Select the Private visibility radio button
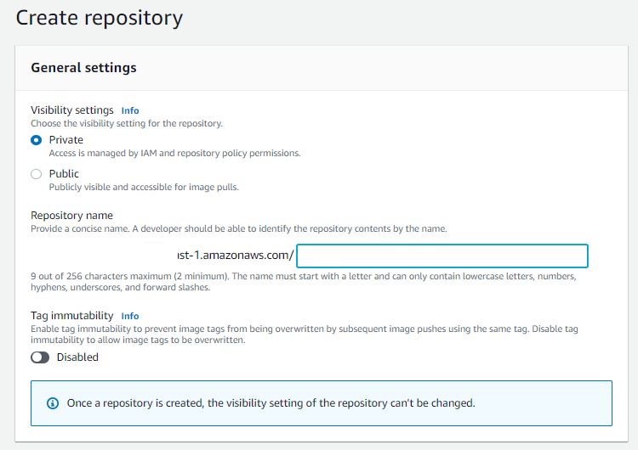The image size is (638, 450). [36, 140]
